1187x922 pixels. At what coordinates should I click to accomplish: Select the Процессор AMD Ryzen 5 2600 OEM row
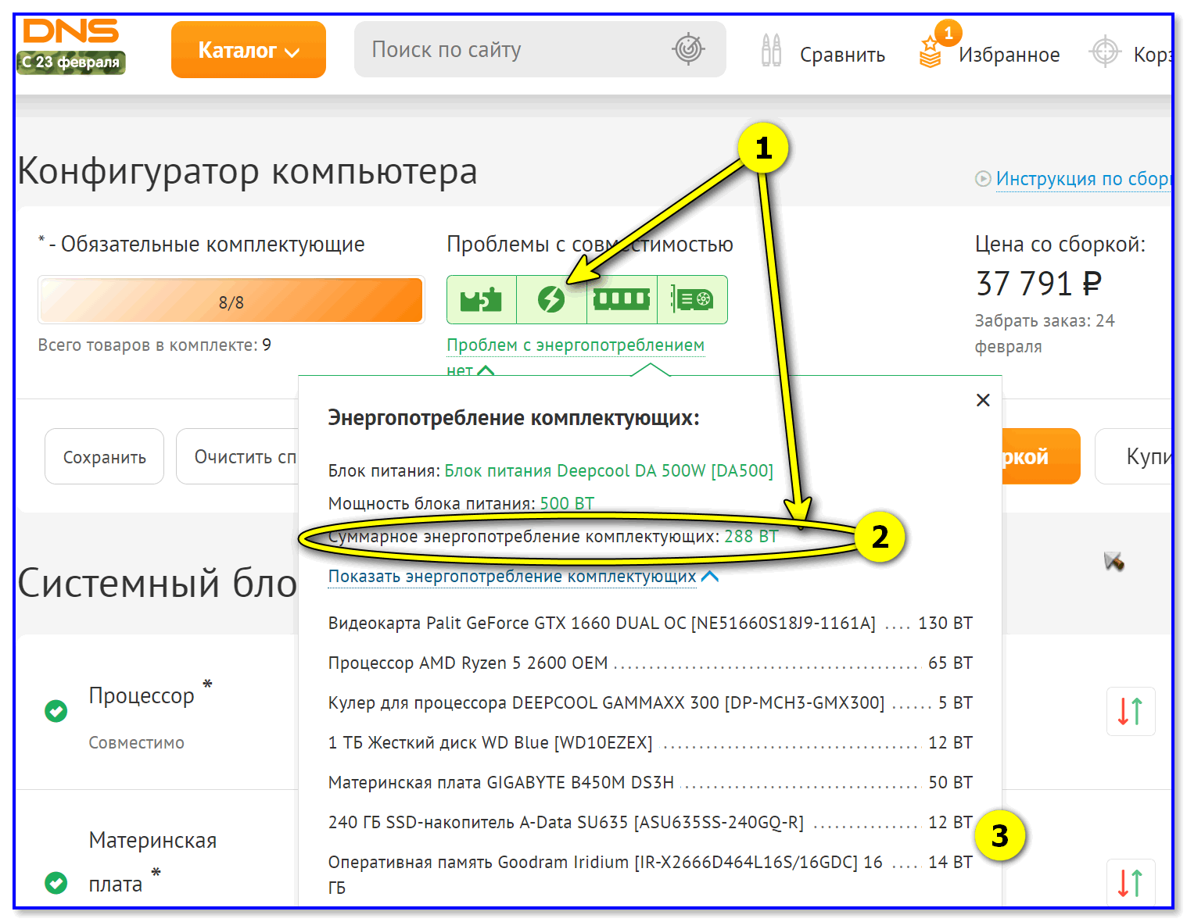tap(650, 663)
